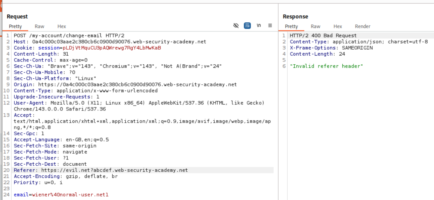Open the Request pane hamburger options menu

[270, 26]
